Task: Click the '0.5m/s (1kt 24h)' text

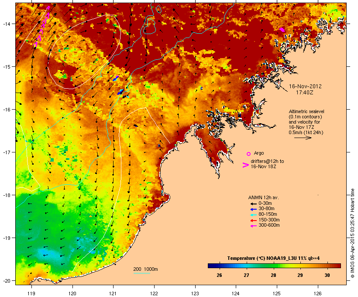Action: point(306,132)
